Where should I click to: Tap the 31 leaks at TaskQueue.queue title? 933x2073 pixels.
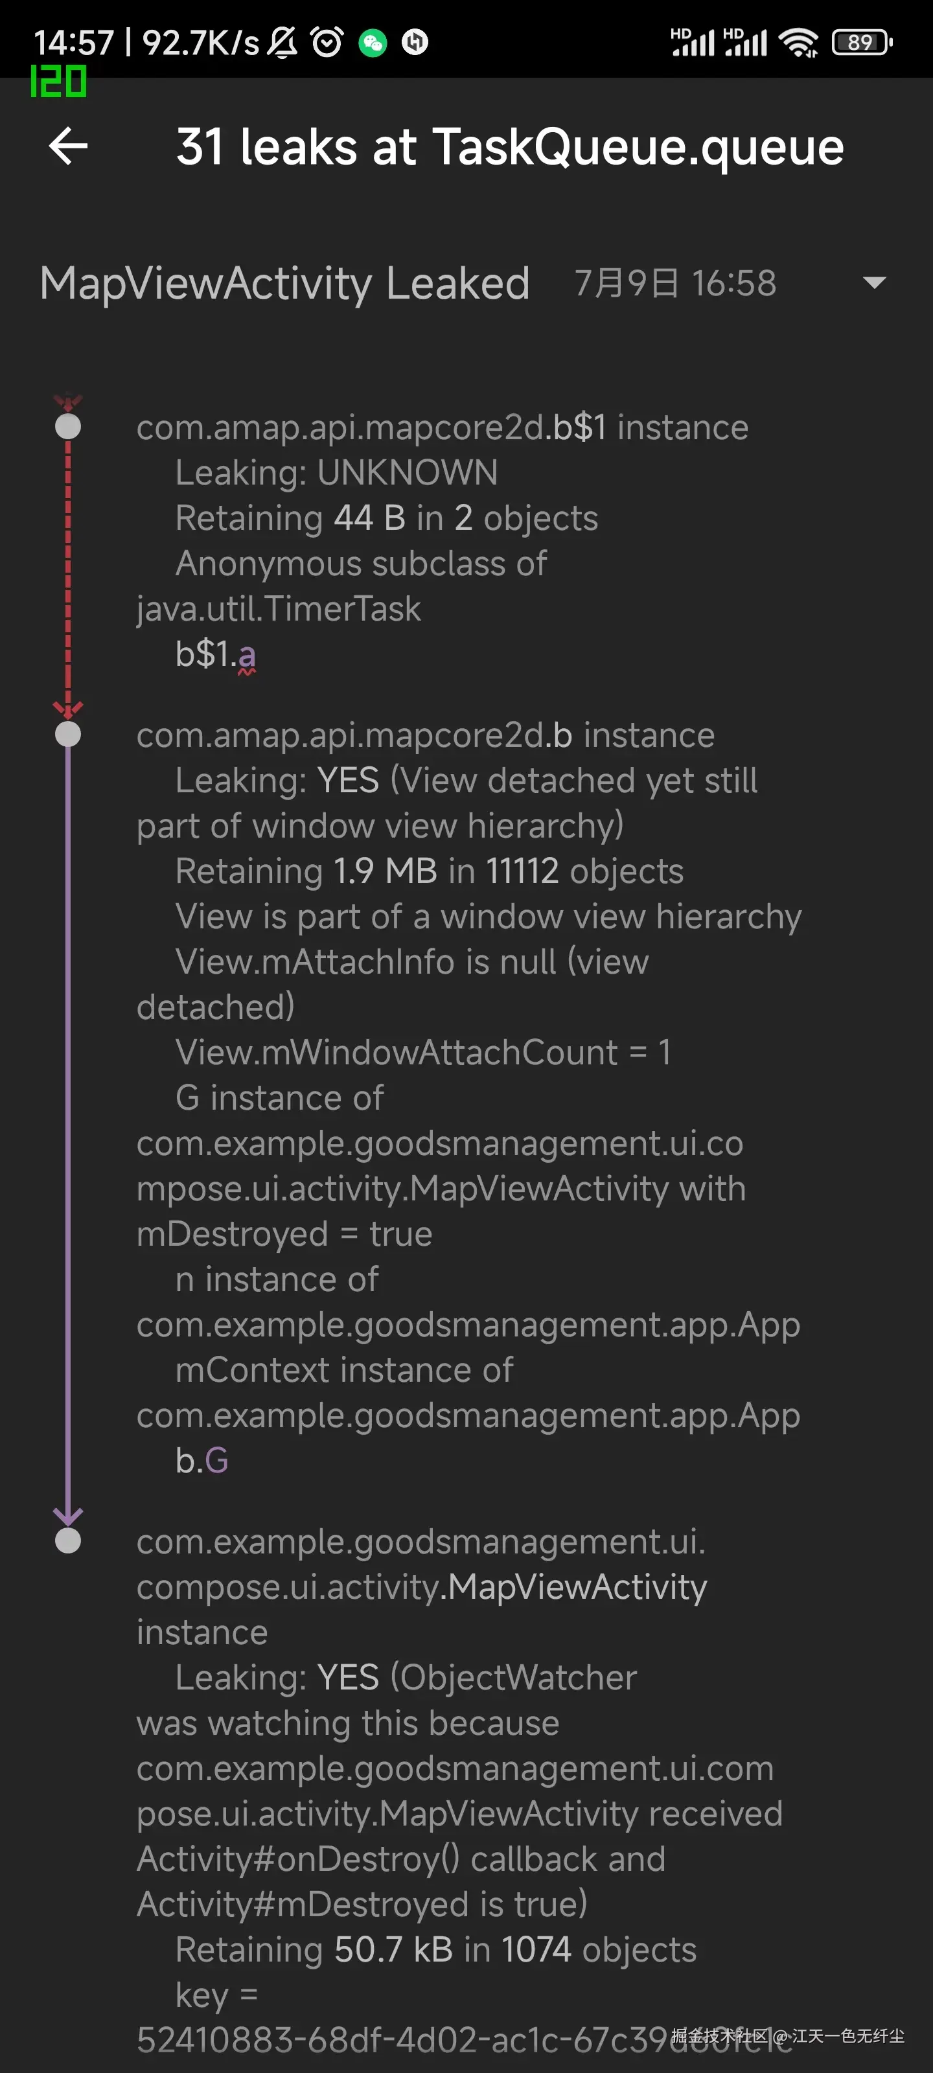(x=509, y=147)
